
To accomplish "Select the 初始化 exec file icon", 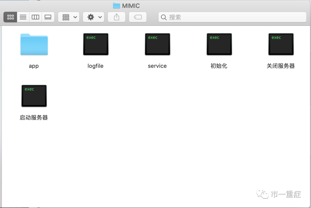I will coord(219,44).
